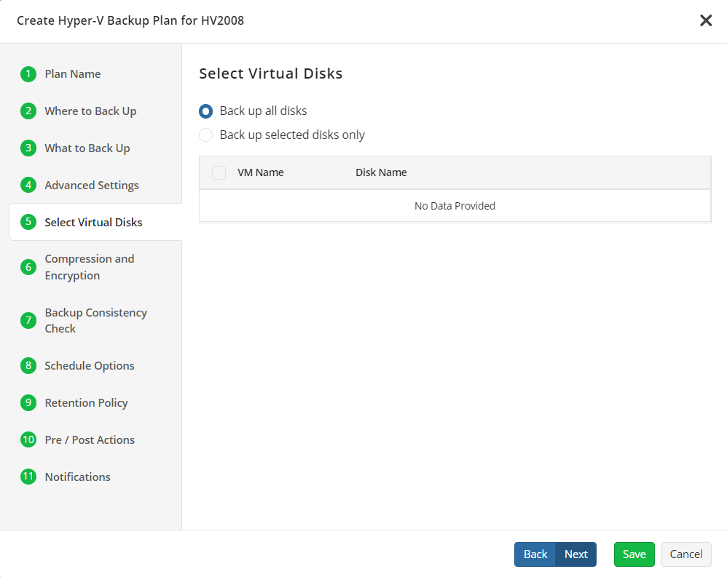
Task: Click the step 11 green circle icon
Action: pyautogui.click(x=28, y=477)
